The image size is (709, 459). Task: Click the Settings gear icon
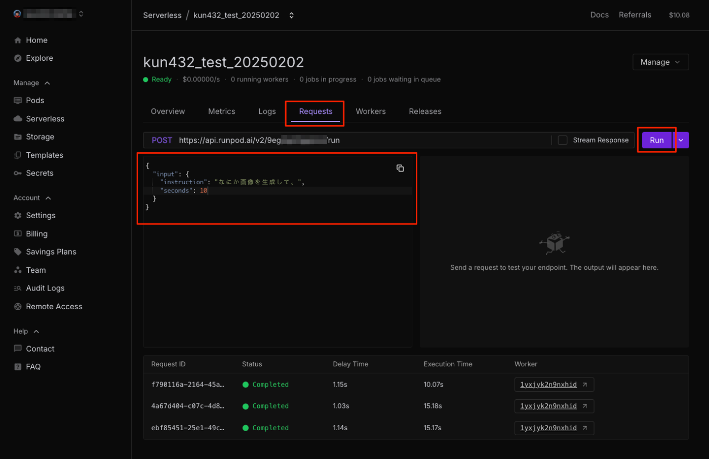pos(18,216)
